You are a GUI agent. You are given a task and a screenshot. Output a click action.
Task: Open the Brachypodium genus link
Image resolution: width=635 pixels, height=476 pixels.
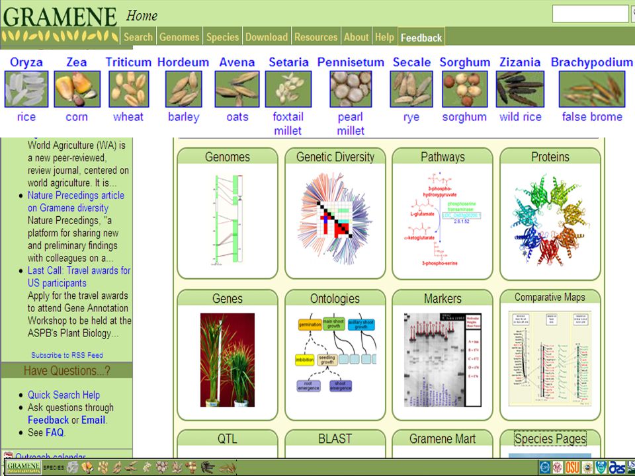(x=591, y=62)
